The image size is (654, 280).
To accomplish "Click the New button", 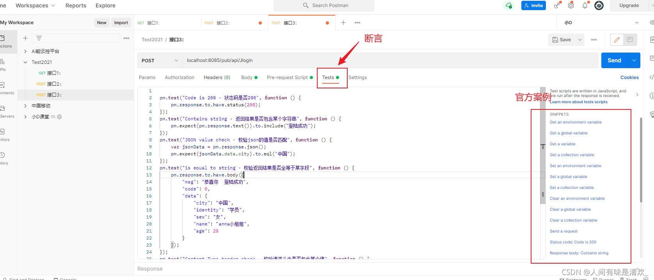I will [x=102, y=23].
